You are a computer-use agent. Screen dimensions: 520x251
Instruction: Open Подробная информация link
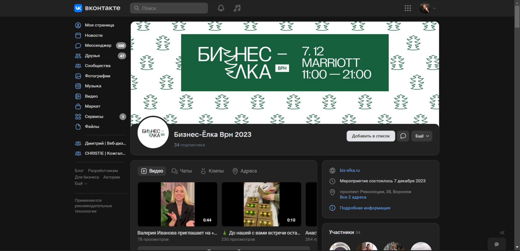tap(365, 208)
